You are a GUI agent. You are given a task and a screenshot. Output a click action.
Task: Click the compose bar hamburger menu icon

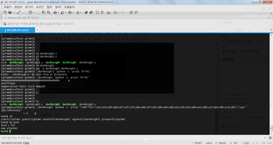[x=270, y=138]
